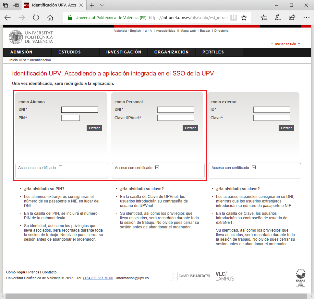Click the Share page icon
The image size is (314, 299).
(x=292, y=18)
